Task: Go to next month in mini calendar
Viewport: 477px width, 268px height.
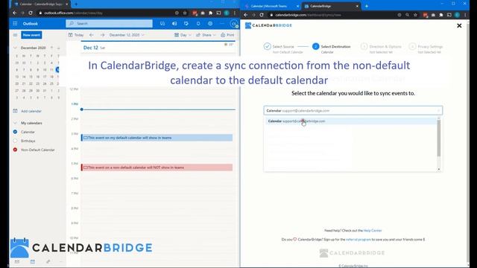Action: coord(58,48)
